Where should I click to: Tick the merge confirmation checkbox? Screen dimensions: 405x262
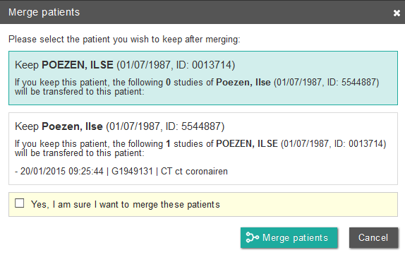pyautogui.click(x=20, y=203)
